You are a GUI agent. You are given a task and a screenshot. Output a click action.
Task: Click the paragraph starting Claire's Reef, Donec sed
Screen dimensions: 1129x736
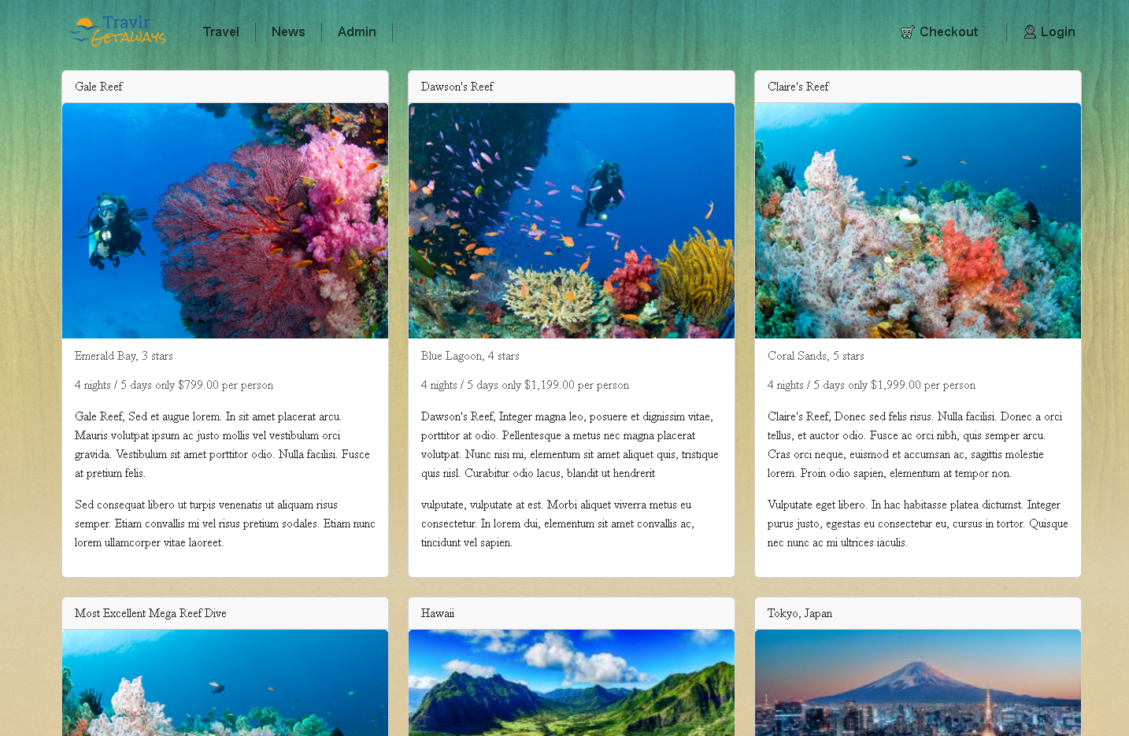[x=918, y=445]
